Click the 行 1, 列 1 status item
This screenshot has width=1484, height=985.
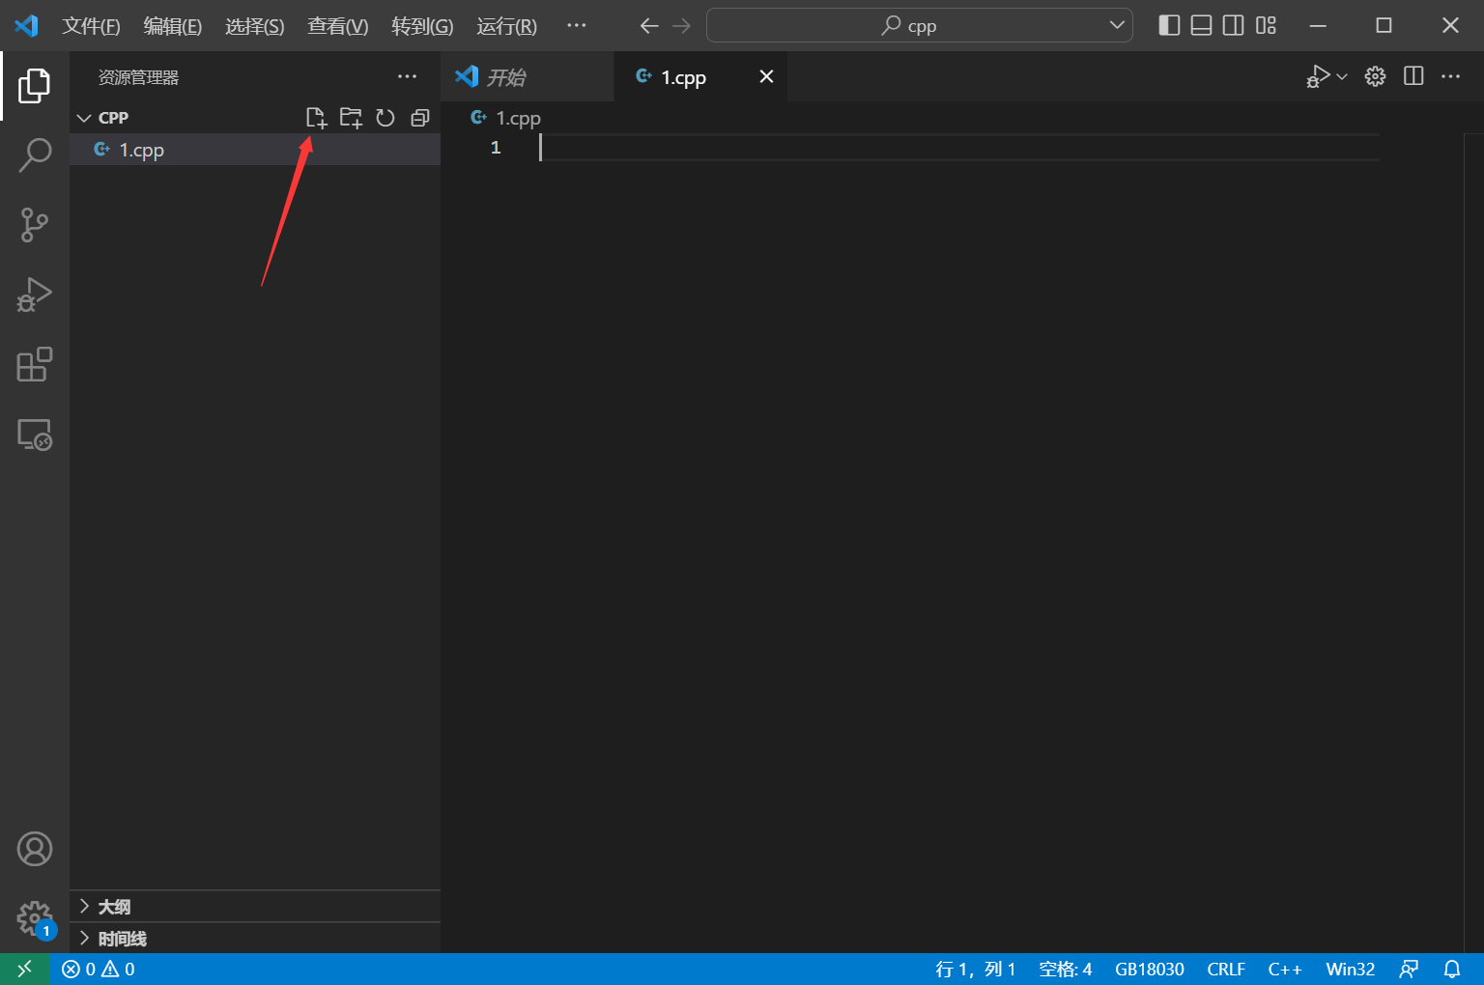click(976, 969)
